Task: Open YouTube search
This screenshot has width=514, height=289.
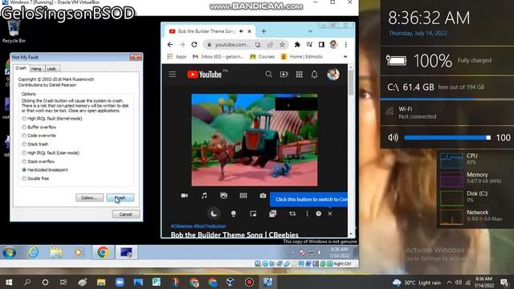Action: 269,75
